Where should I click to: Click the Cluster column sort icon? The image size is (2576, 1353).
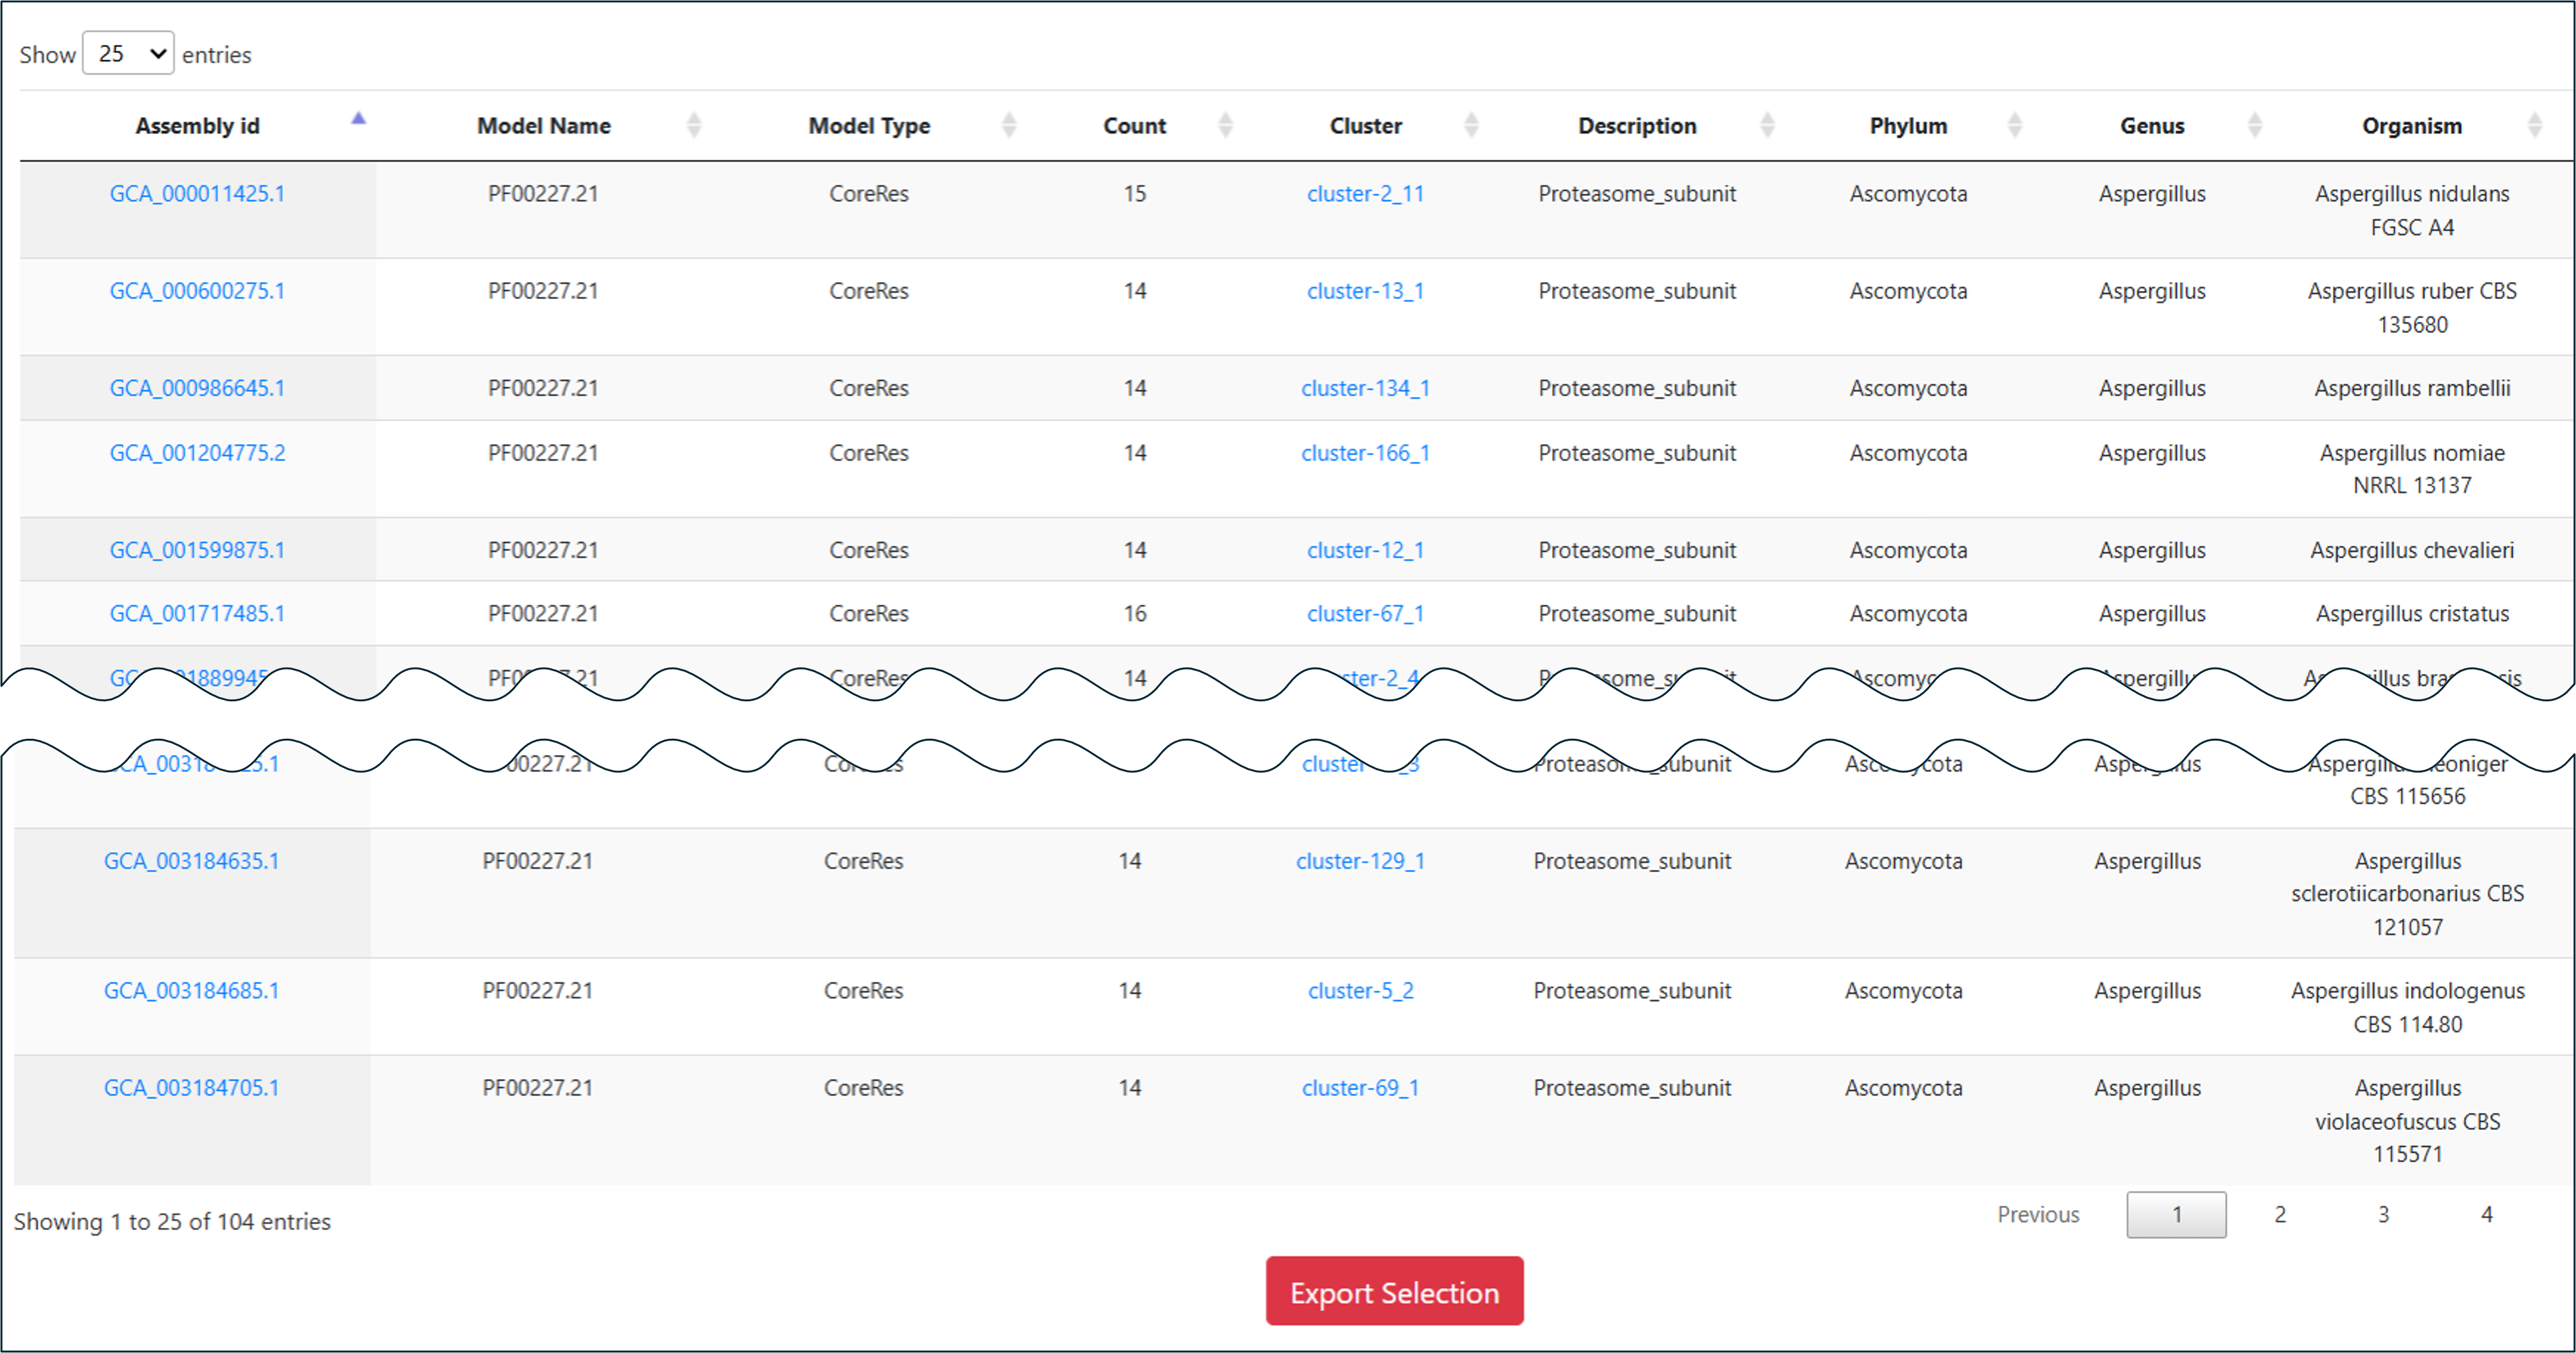click(x=1471, y=125)
